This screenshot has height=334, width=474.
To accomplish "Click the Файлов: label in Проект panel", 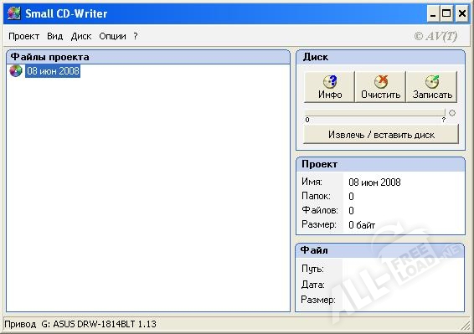I will point(320,210).
